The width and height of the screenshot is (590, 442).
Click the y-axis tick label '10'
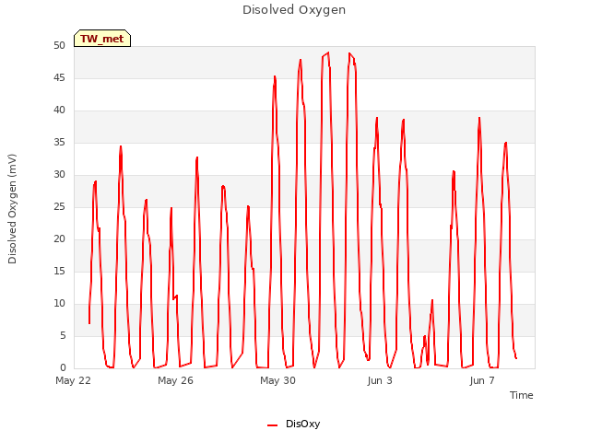59,304
